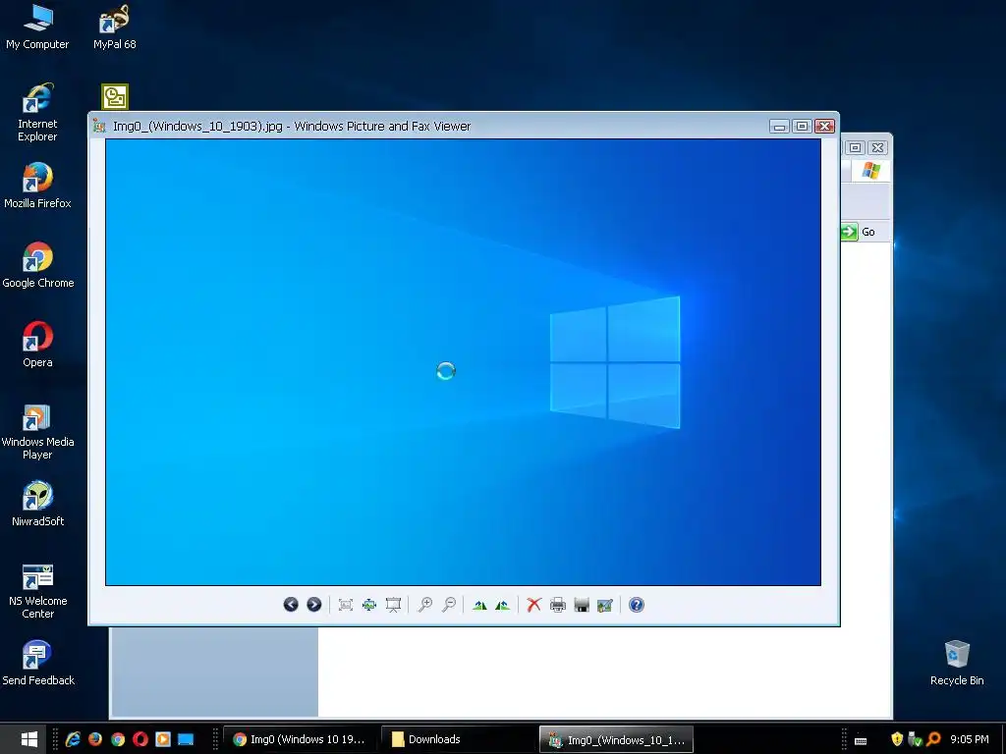Click the 9:05 PM clock

[970, 739]
